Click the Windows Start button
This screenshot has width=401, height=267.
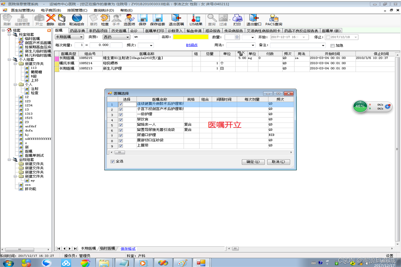pyautogui.click(x=8, y=263)
